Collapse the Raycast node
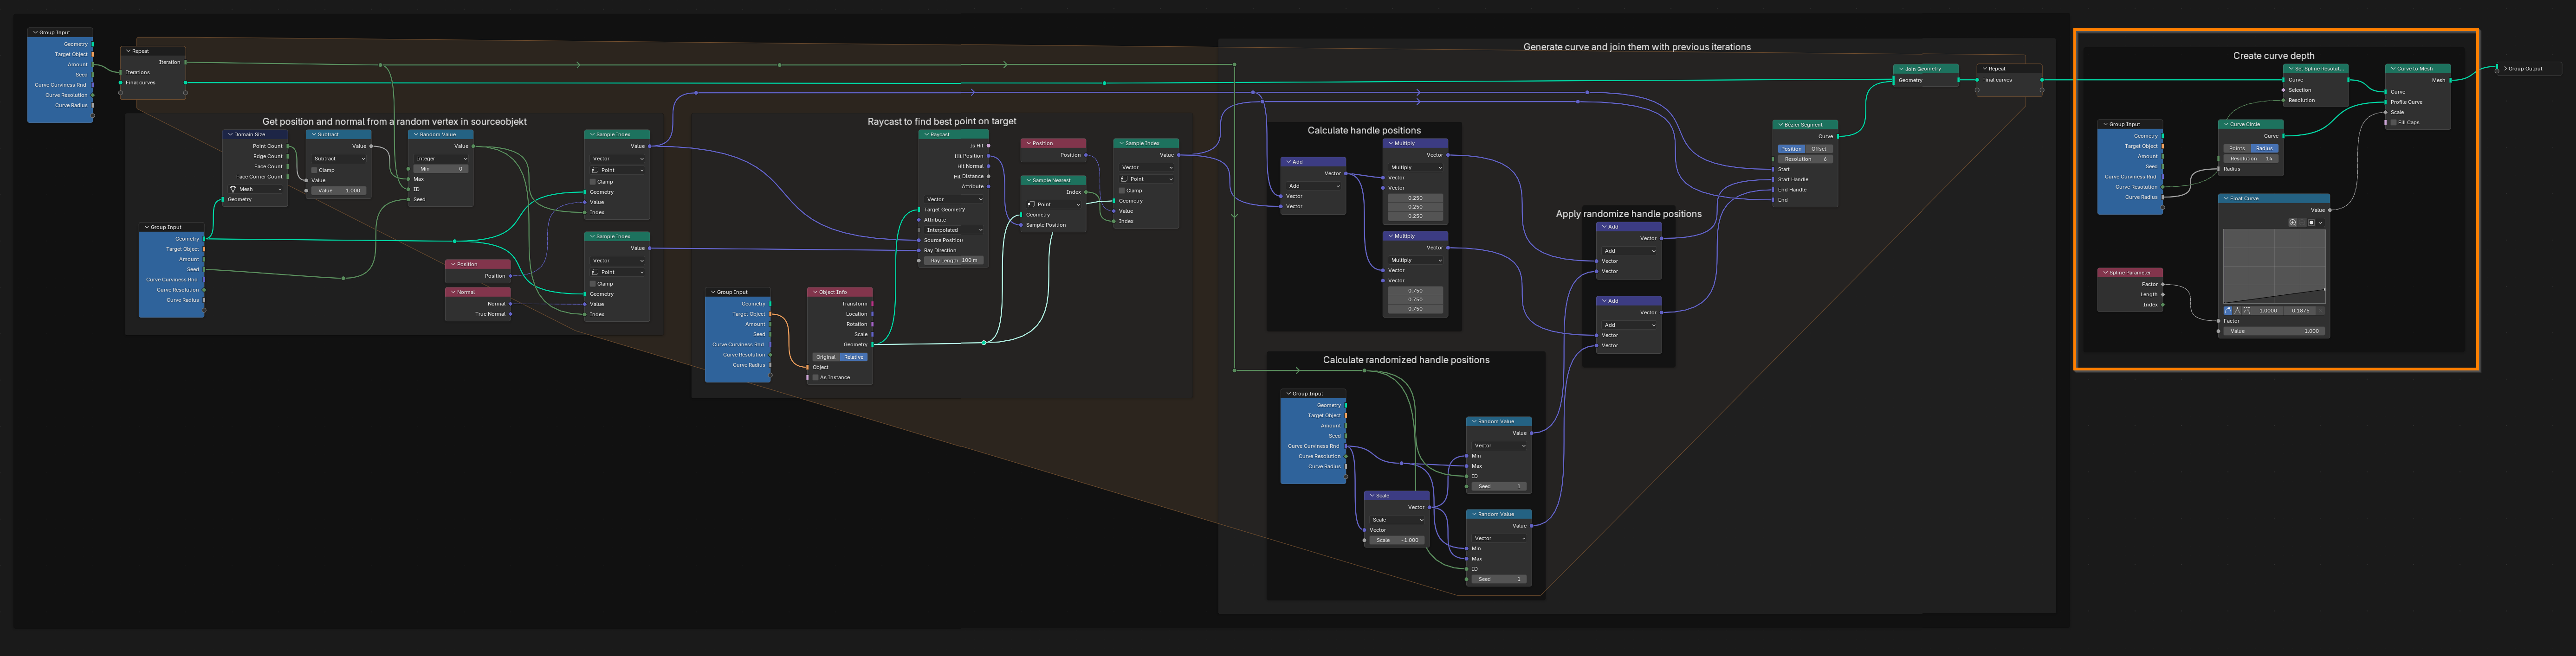The width and height of the screenshot is (2576, 656). pyautogui.click(x=927, y=134)
